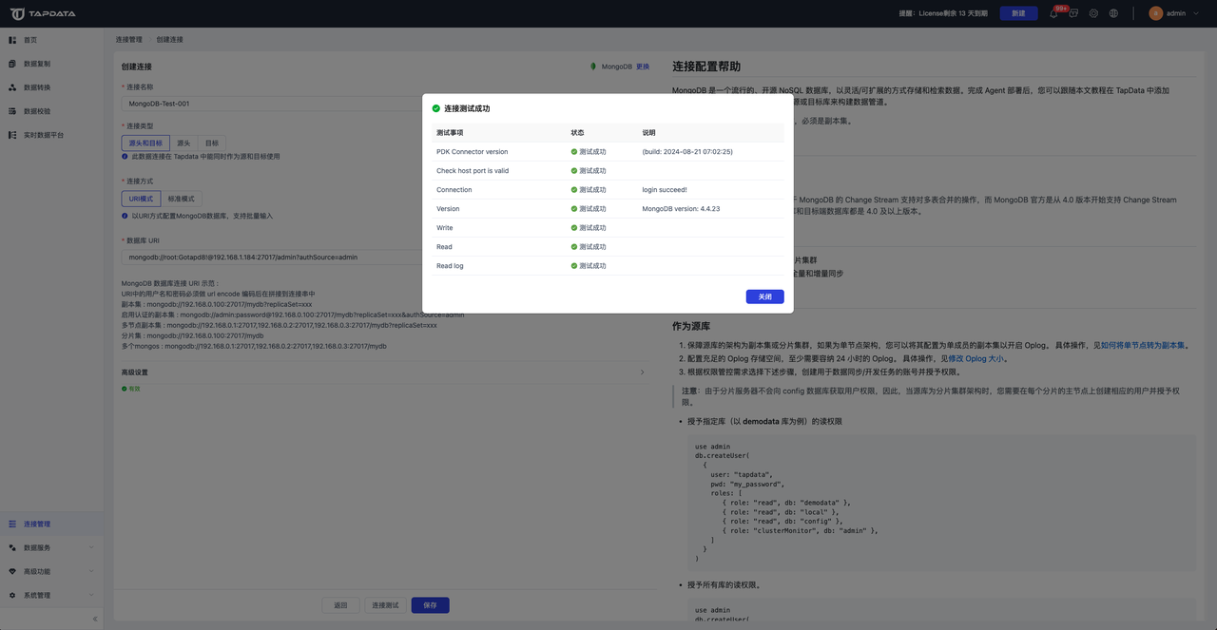Select URI模式 connection mode

(141, 199)
